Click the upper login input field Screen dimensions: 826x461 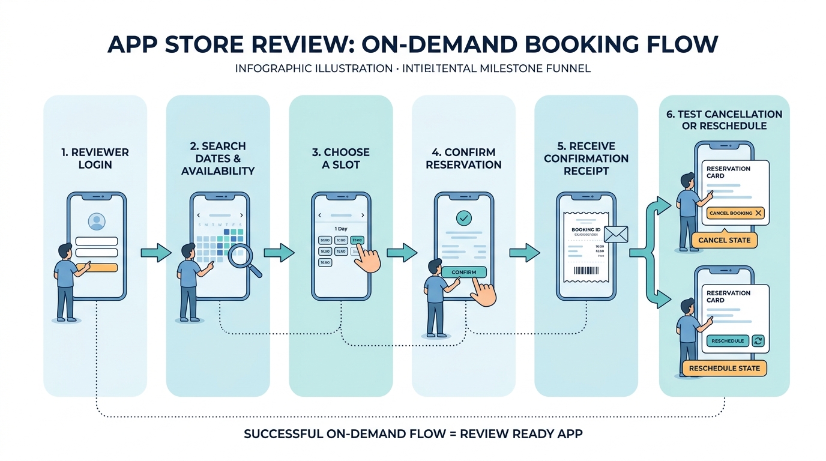point(96,241)
